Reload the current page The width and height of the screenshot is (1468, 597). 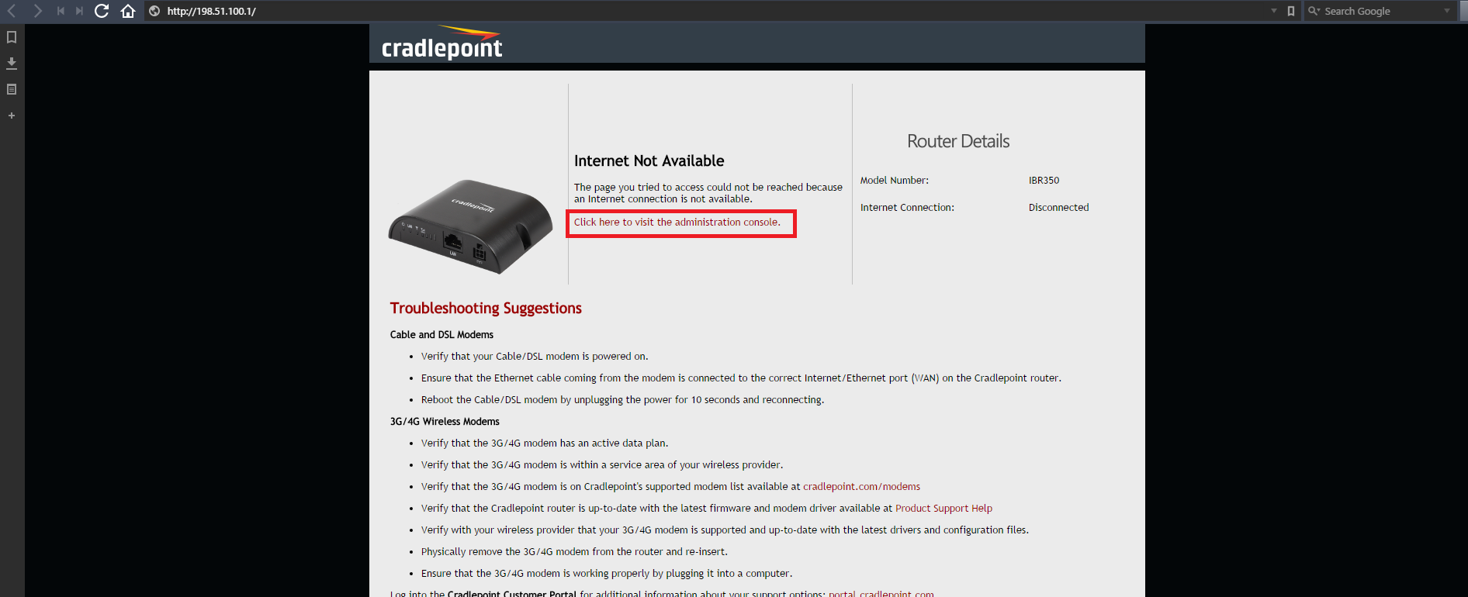tap(102, 11)
